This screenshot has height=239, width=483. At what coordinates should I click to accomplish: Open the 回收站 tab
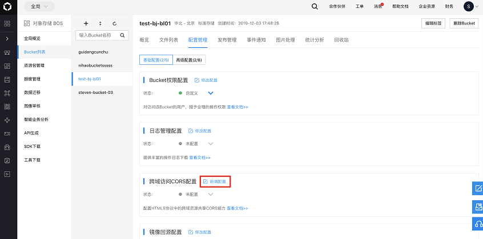[x=341, y=40]
